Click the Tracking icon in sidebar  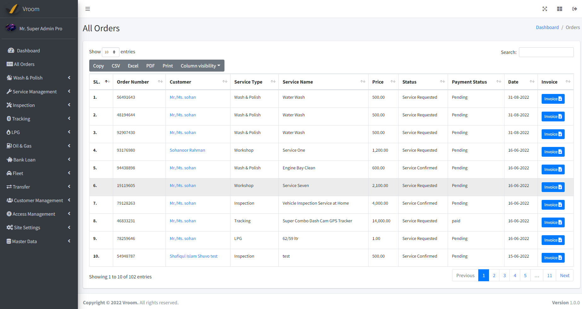pyautogui.click(x=9, y=119)
